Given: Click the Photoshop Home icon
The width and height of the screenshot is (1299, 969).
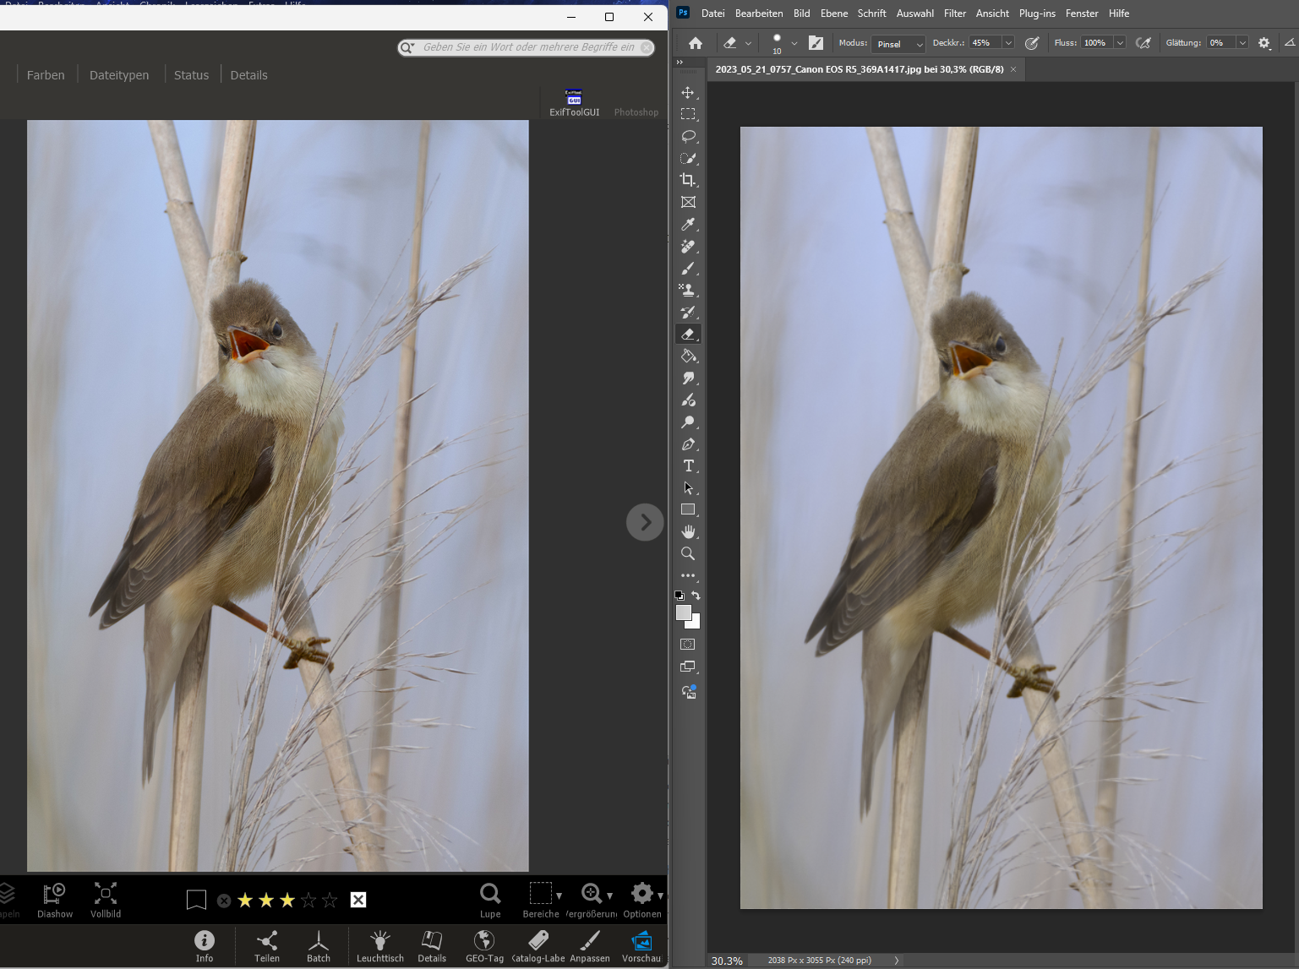Looking at the screenshot, I should tap(695, 43).
